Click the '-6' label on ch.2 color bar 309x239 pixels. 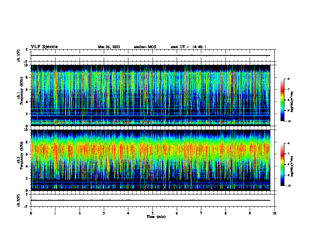pos(288,143)
